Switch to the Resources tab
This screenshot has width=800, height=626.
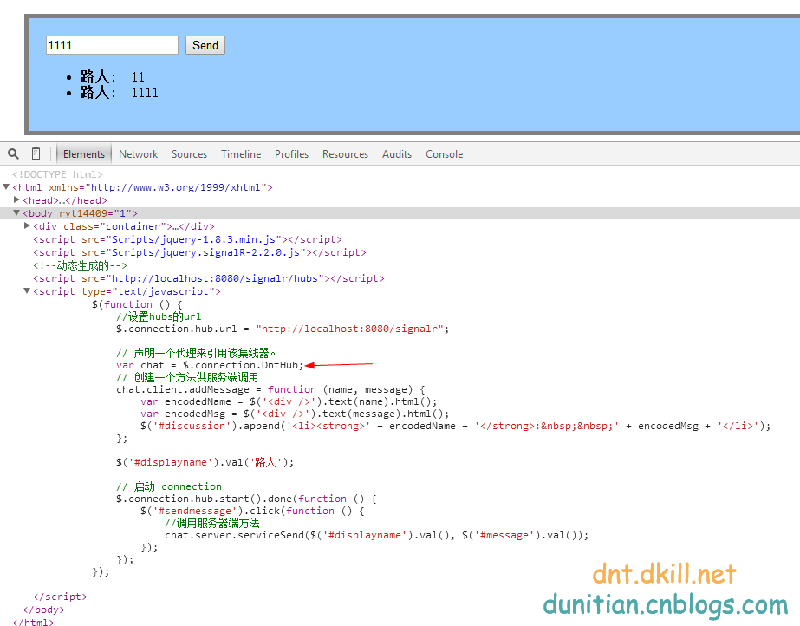(346, 154)
